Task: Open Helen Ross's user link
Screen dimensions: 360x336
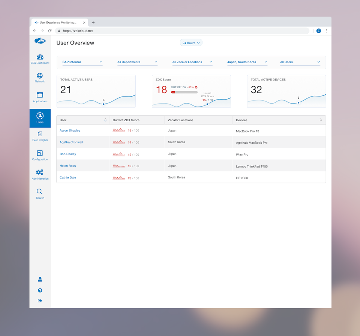Action: [x=67, y=166]
